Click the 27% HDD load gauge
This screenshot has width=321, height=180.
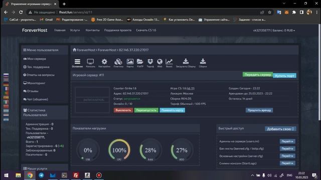coord(182,150)
